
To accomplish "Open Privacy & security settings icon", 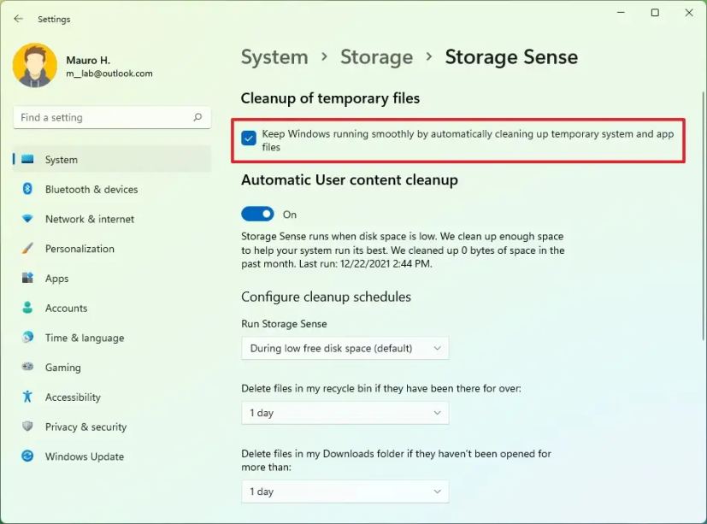I will pos(27,427).
